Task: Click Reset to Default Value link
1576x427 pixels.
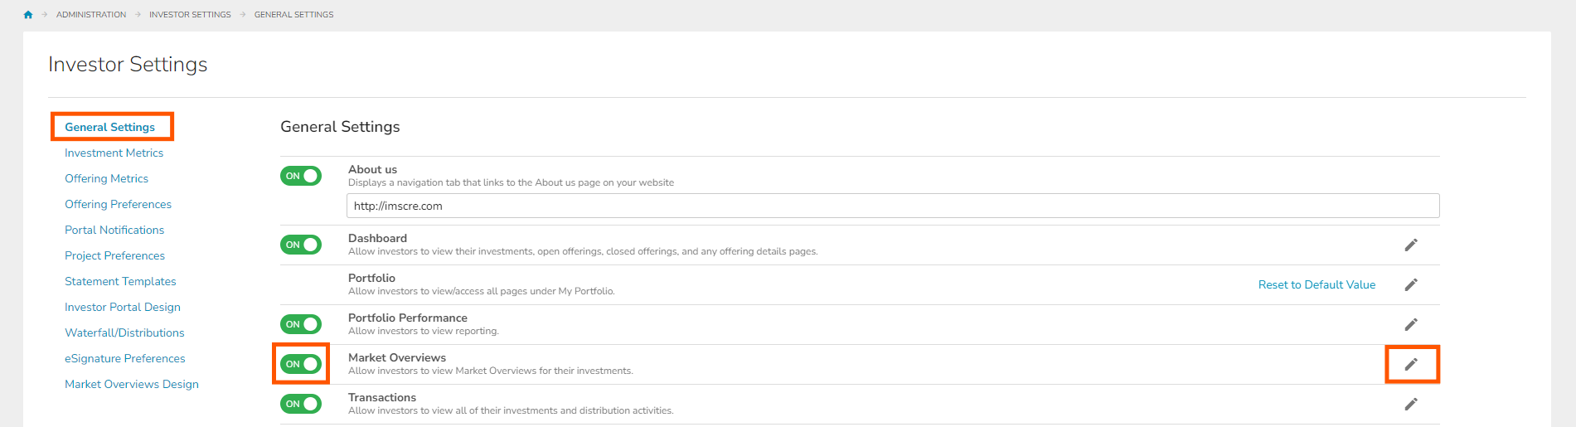Action: [1317, 284]
